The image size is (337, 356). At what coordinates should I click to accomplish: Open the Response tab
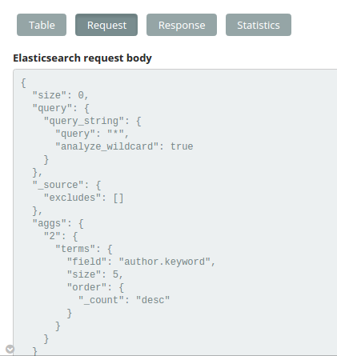click(x=182, y=25)
